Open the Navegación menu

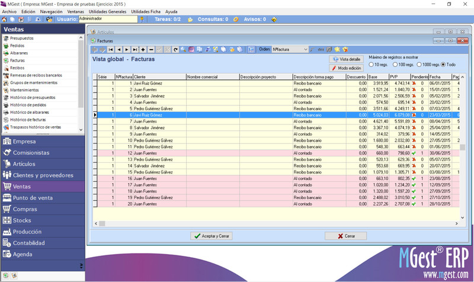coord(51,11)
